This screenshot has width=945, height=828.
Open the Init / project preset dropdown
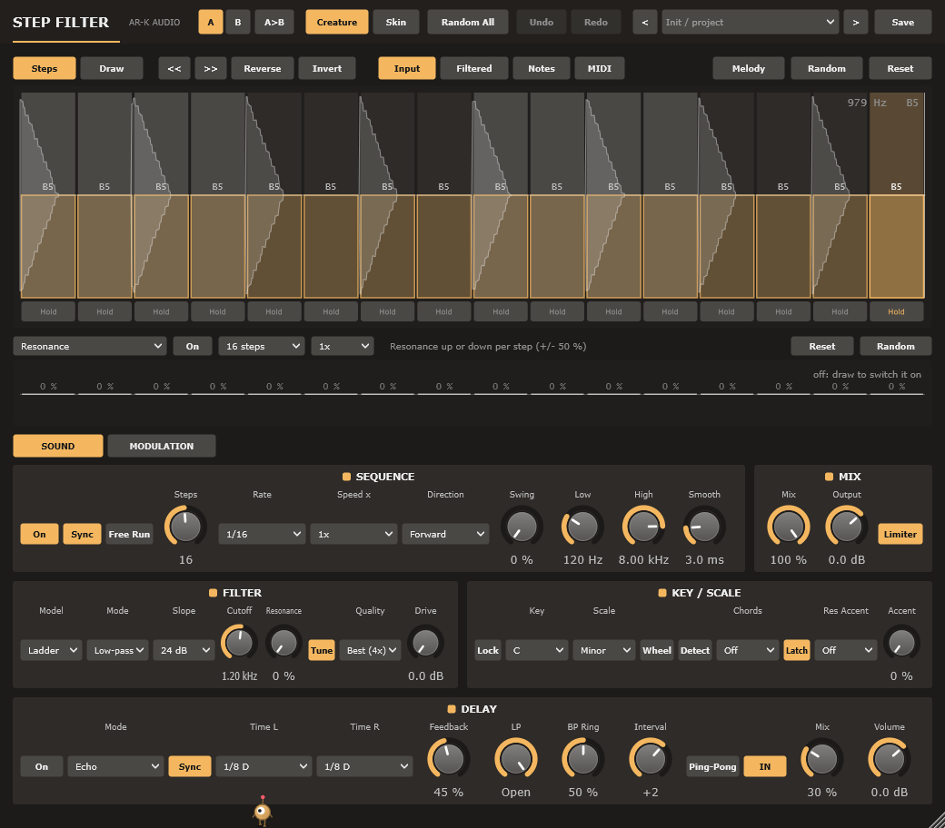point(750,23)
